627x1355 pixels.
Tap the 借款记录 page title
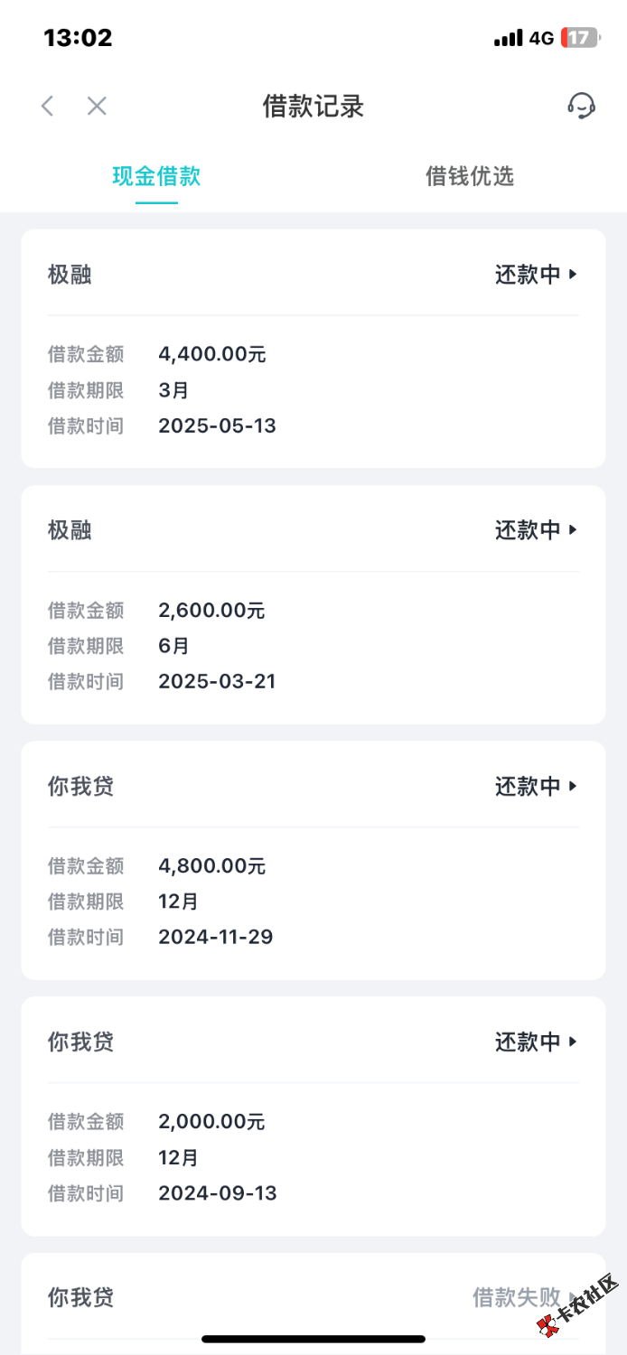(313, 107)
